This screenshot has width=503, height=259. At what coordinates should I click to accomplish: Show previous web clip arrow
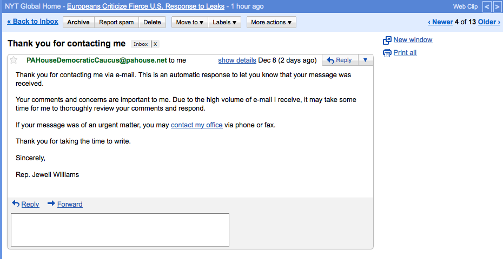coord(487,6)
